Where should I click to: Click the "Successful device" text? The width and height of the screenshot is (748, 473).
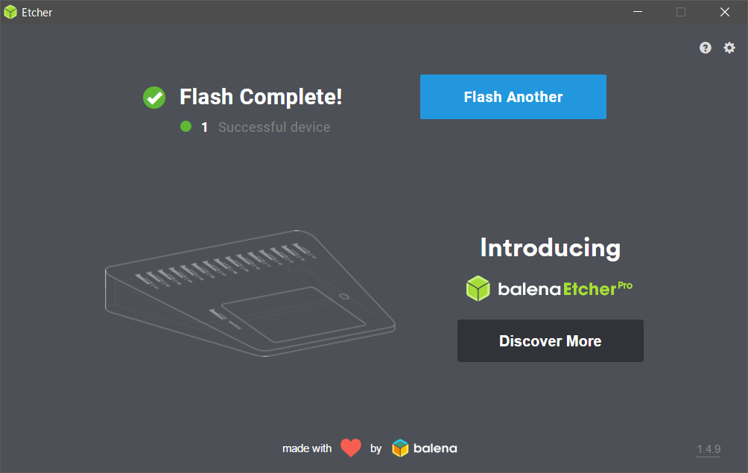(274, 127)
